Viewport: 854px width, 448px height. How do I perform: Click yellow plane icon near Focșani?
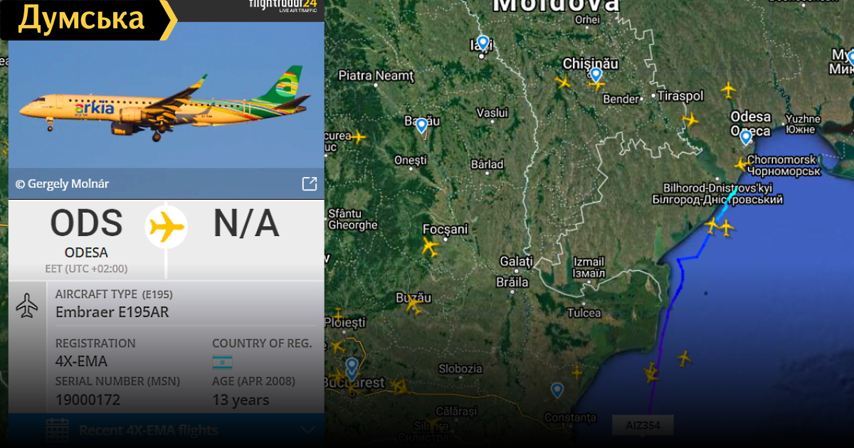coord(429,247)
